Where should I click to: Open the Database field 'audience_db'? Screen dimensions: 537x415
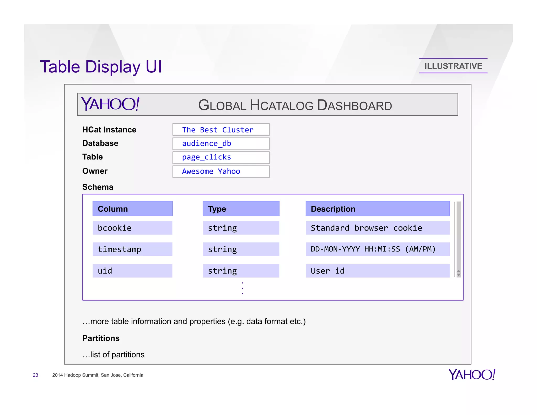coord(221,143)
